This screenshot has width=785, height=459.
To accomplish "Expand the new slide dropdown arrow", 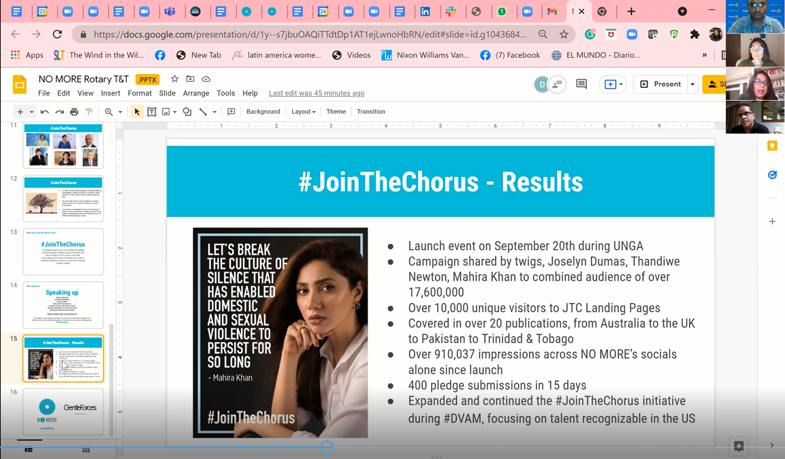I will tap(31, 112).
